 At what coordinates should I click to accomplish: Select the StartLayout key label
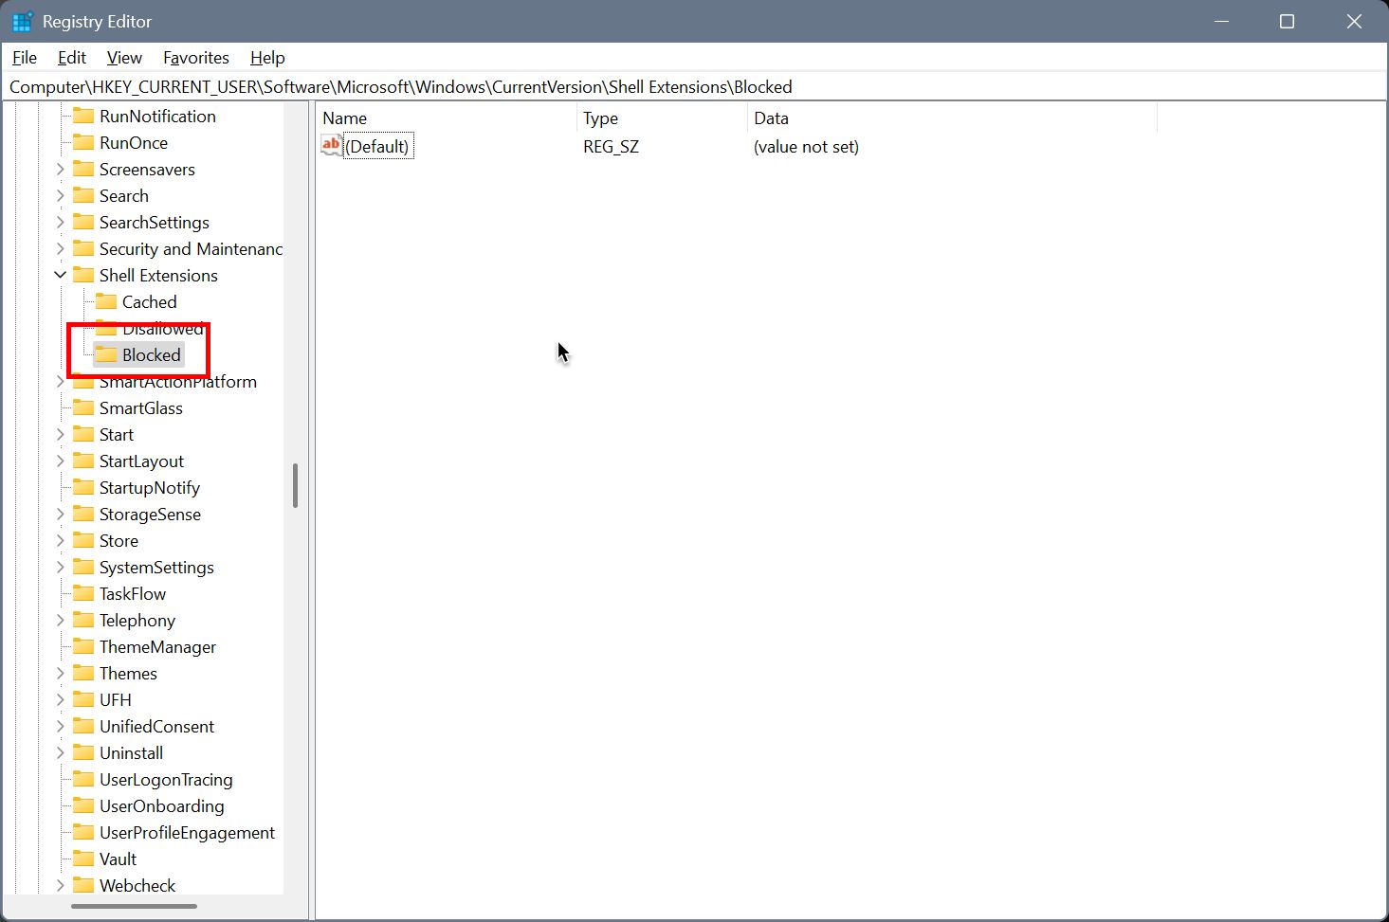pyautogui.click(x=142, y=461)
